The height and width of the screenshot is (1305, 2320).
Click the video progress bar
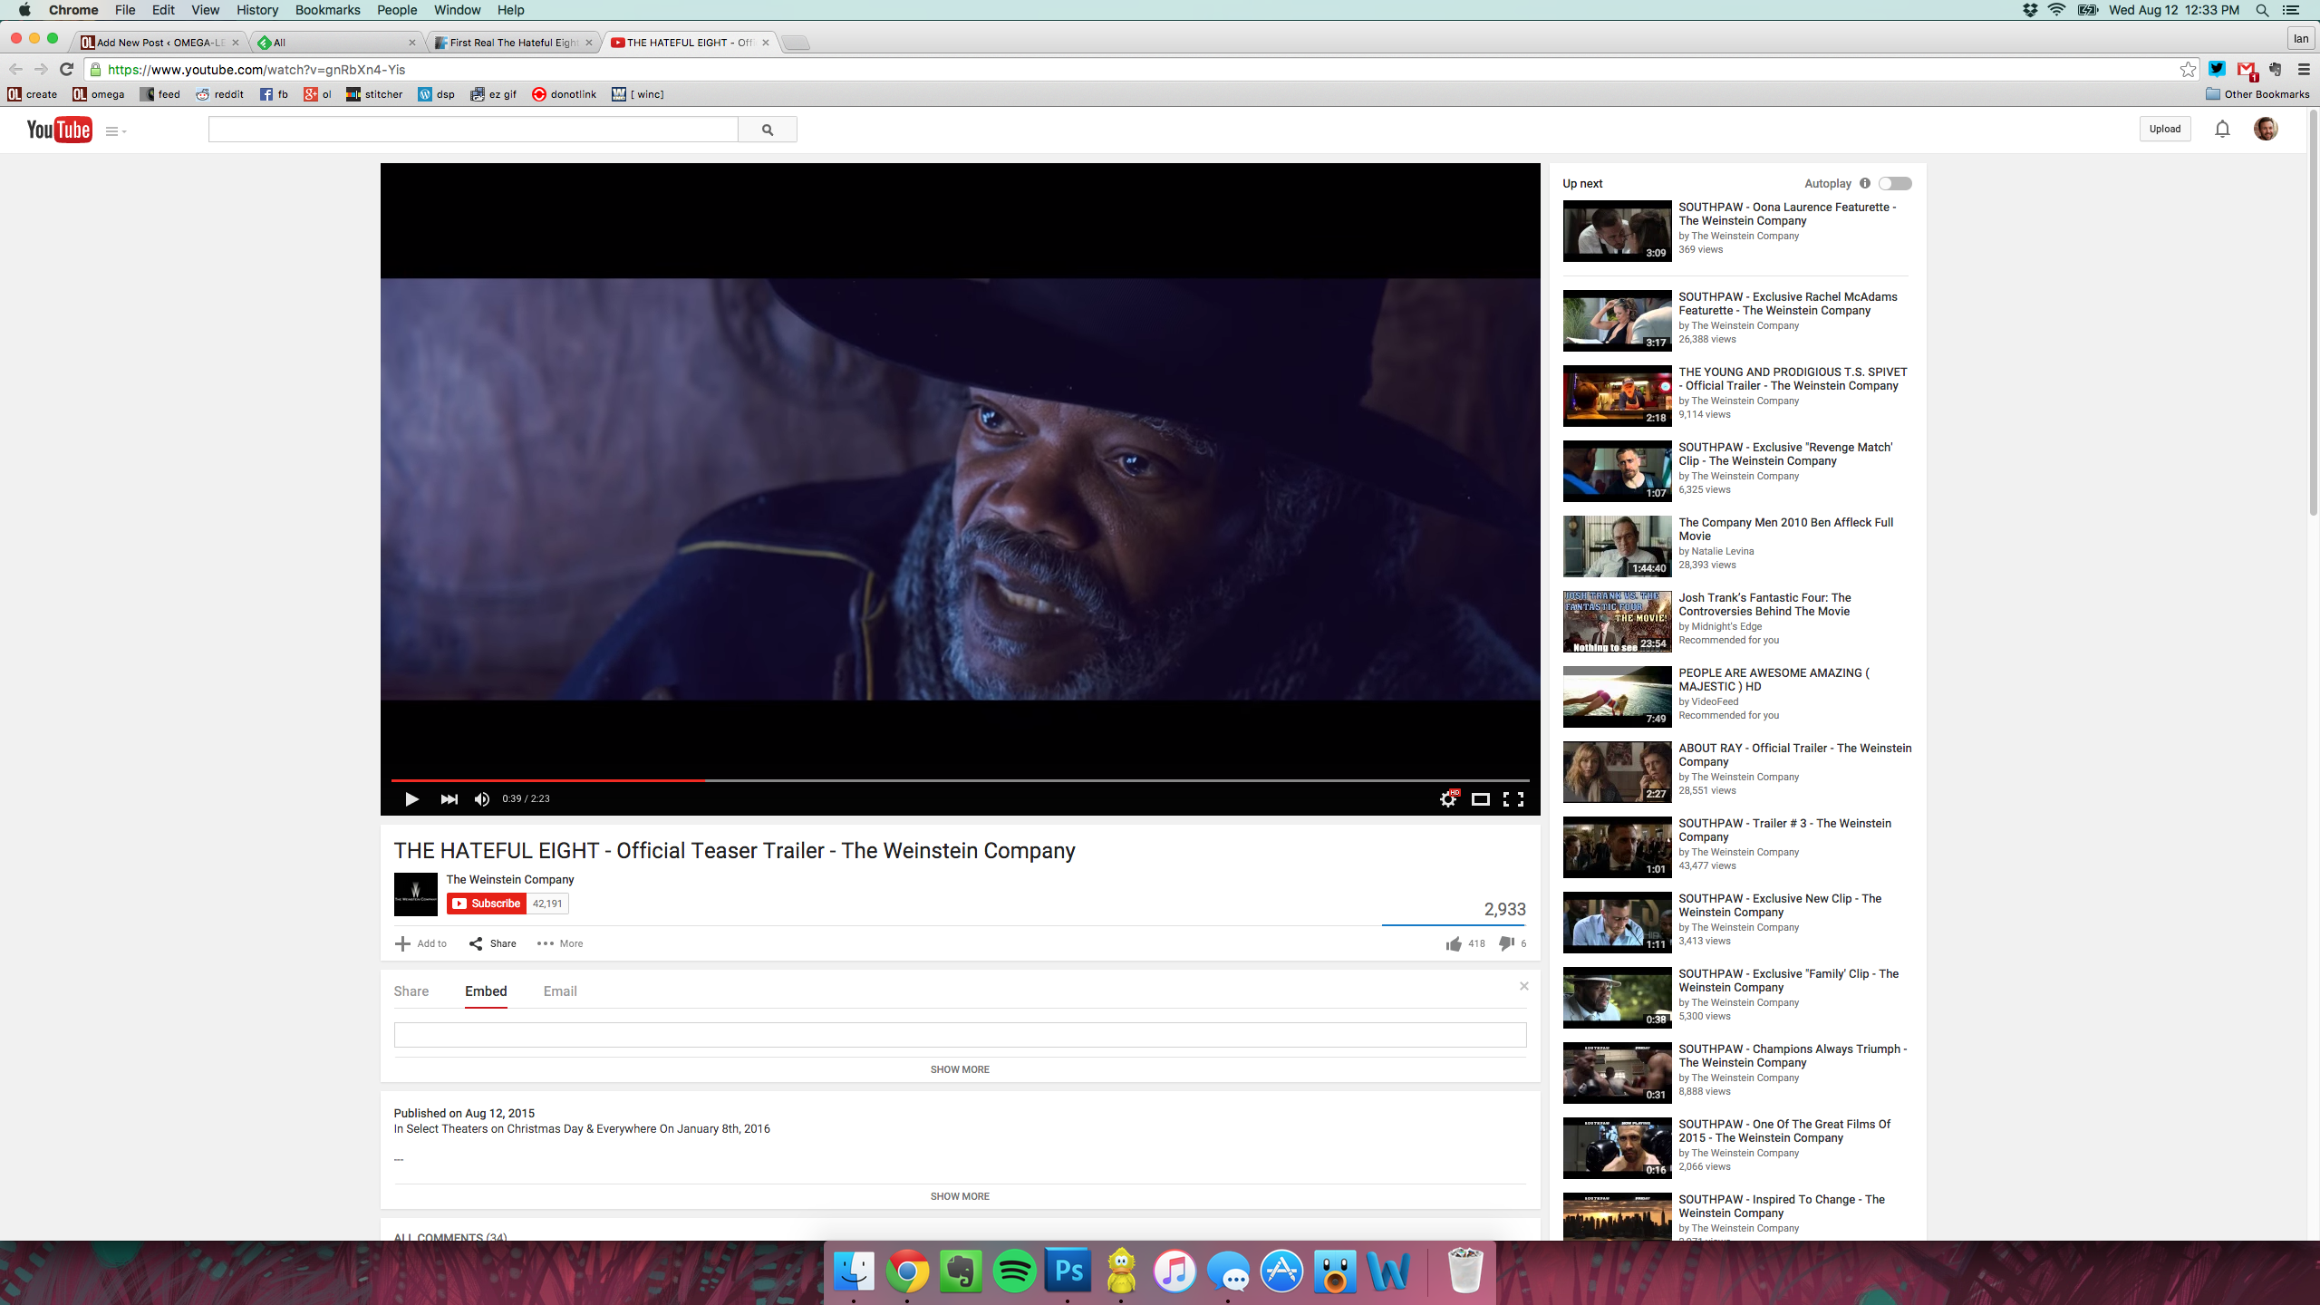click(x=960, y=779)
